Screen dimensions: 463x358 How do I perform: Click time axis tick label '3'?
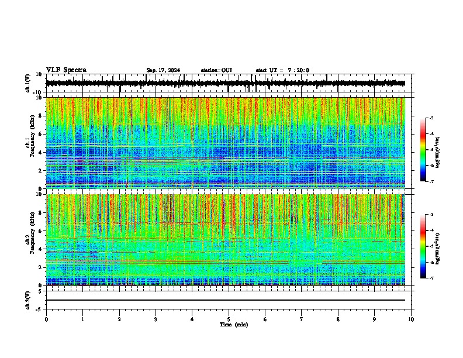[156, 319]
